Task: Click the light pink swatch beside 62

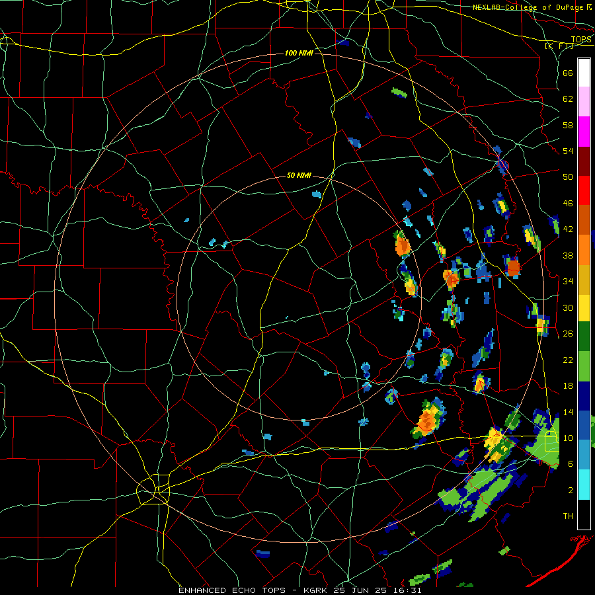Action: point(584,101)
